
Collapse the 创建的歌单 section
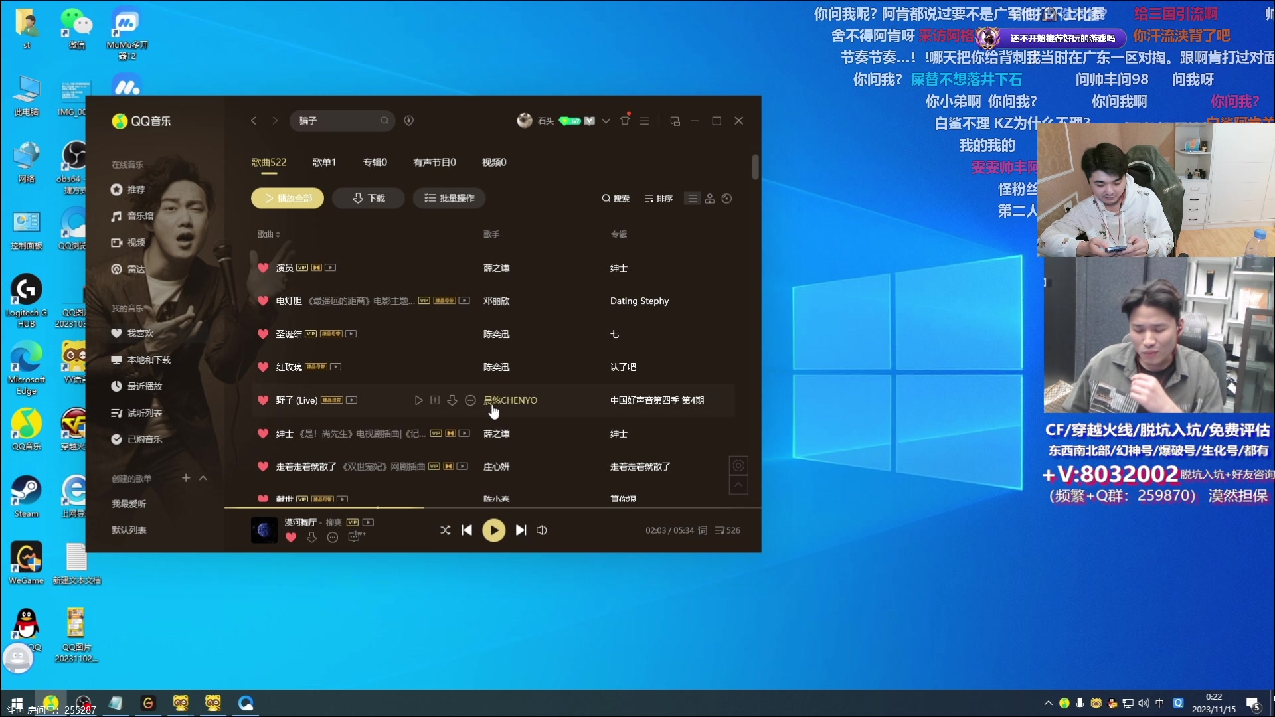203,478
